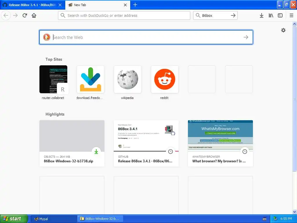297x223 pixels.
Task: Open the Release 86Box 3.4.1 highlight card
Action: (x=146, y=143)
